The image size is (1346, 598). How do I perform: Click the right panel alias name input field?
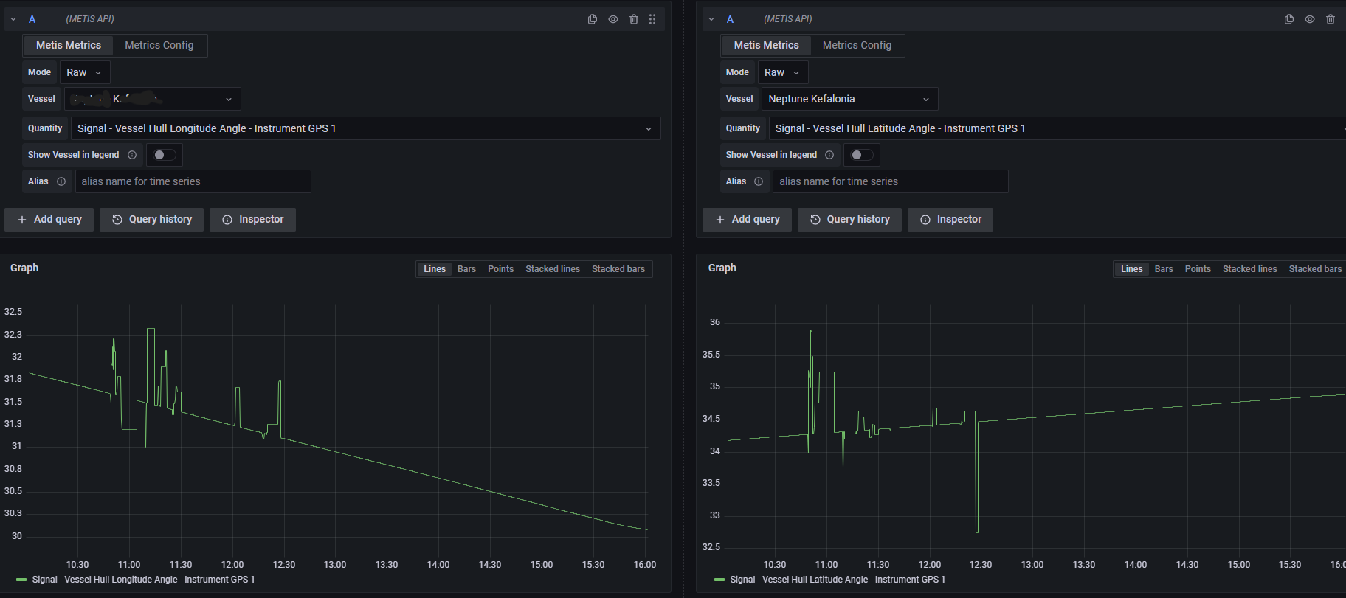889,181
